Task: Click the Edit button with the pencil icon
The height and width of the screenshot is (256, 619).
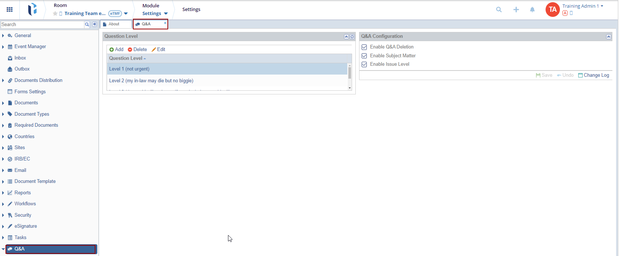Action: [159, 50]
